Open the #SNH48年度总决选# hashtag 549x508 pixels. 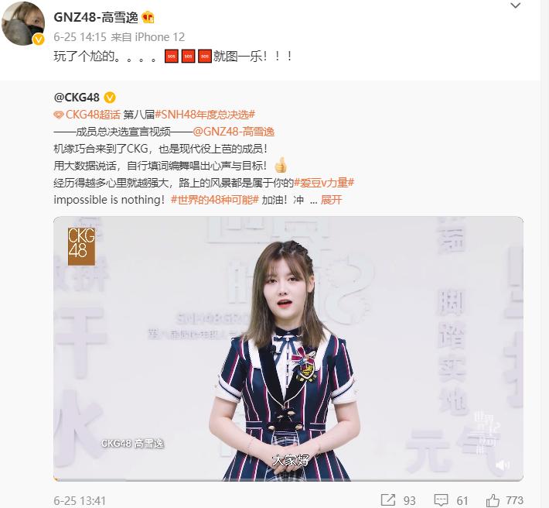205,115
